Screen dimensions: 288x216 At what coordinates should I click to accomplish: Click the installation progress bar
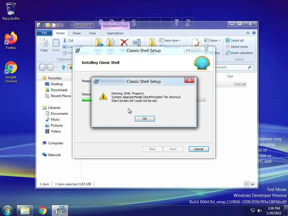tap(144, 100)
